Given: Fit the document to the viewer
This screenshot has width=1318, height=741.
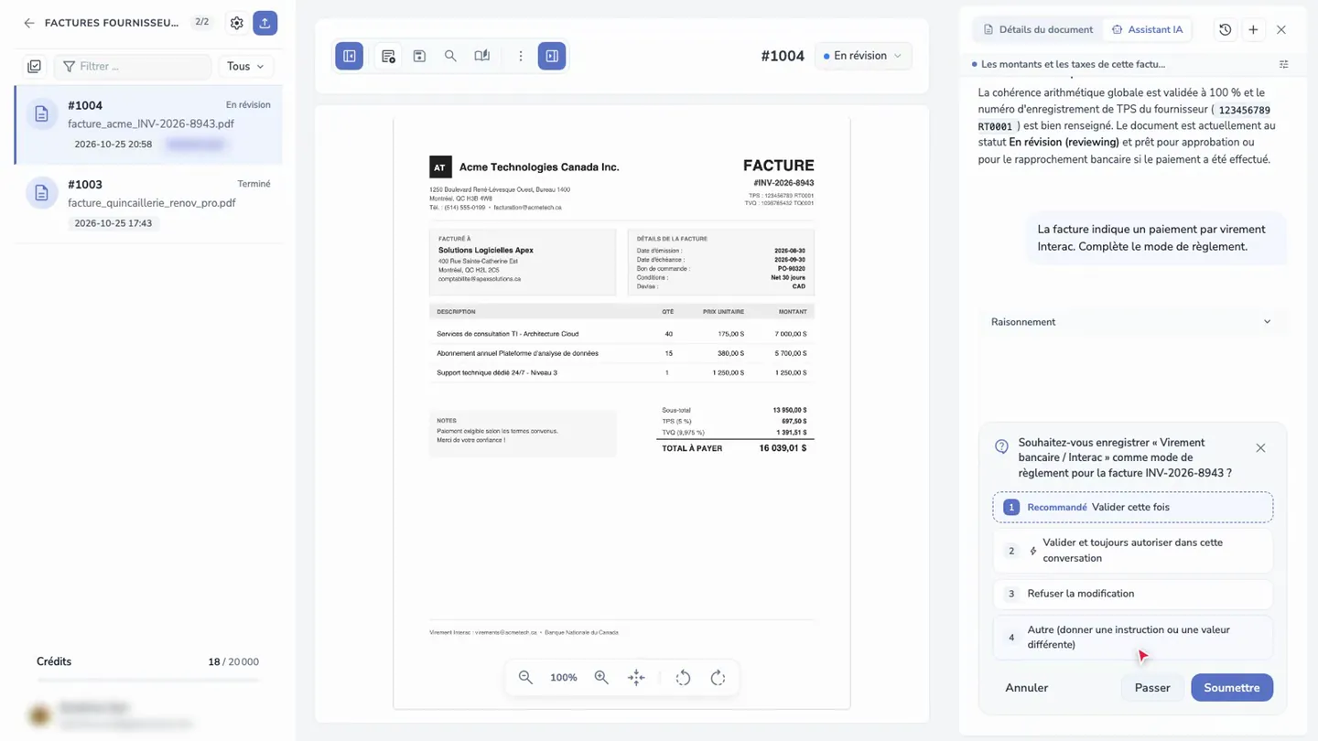Looking at the screenshot, I should pyautogui.click(x=636, y=678).
